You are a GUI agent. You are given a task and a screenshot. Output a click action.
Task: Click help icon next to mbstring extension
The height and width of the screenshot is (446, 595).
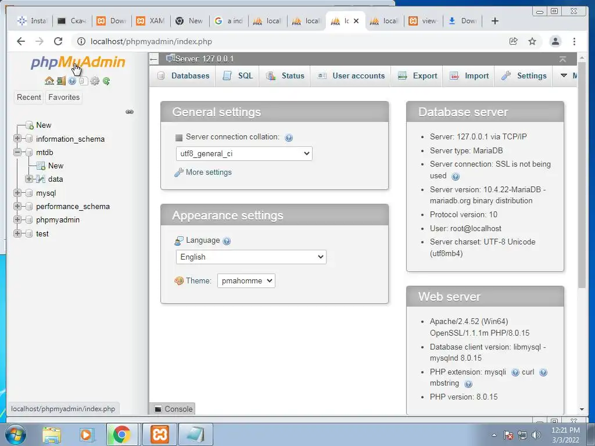469,384
